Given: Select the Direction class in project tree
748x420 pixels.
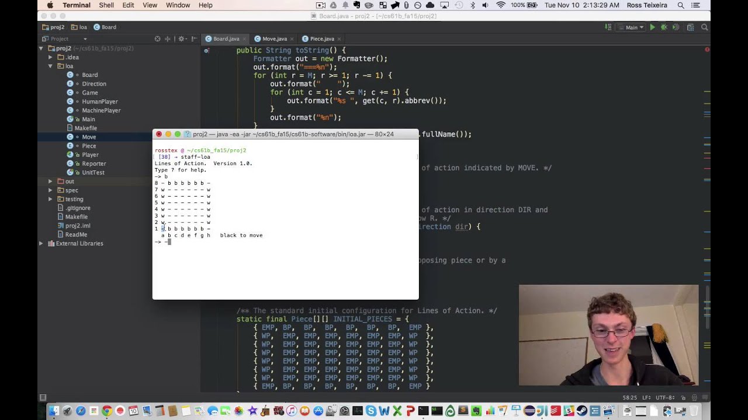Looking at the screenshot, I should pos(94,83).
